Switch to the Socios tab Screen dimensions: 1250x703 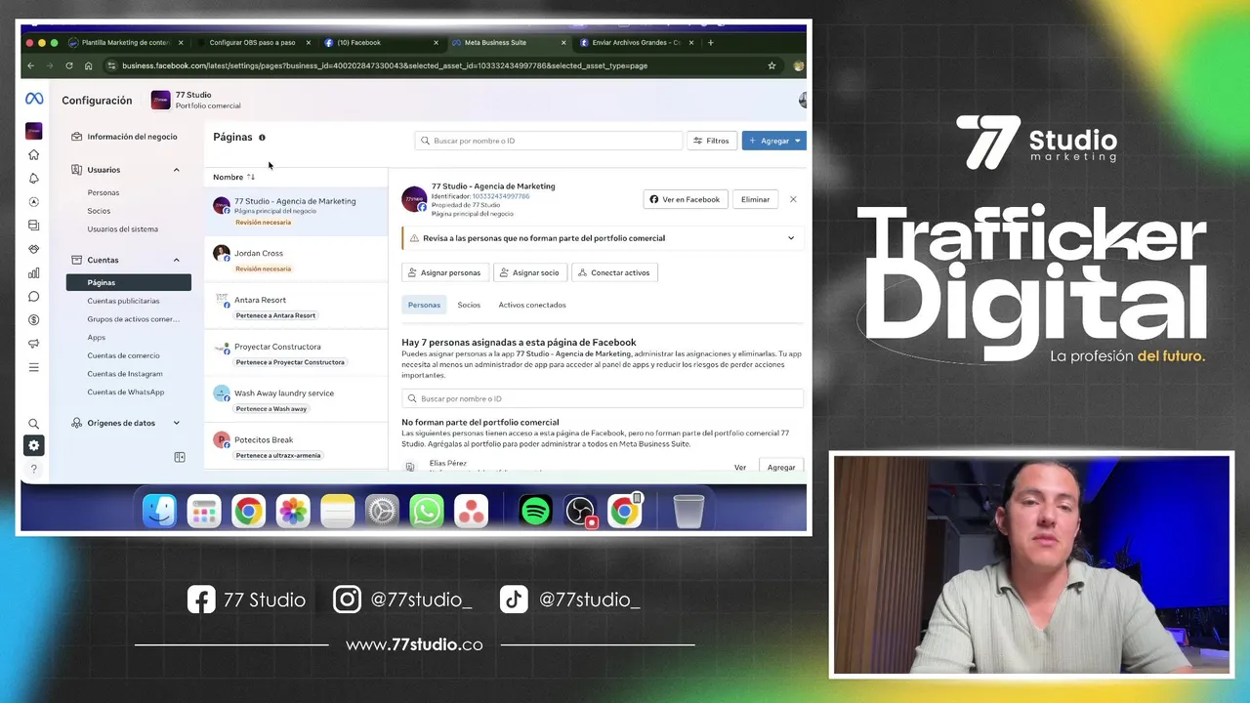coord(469,305)
